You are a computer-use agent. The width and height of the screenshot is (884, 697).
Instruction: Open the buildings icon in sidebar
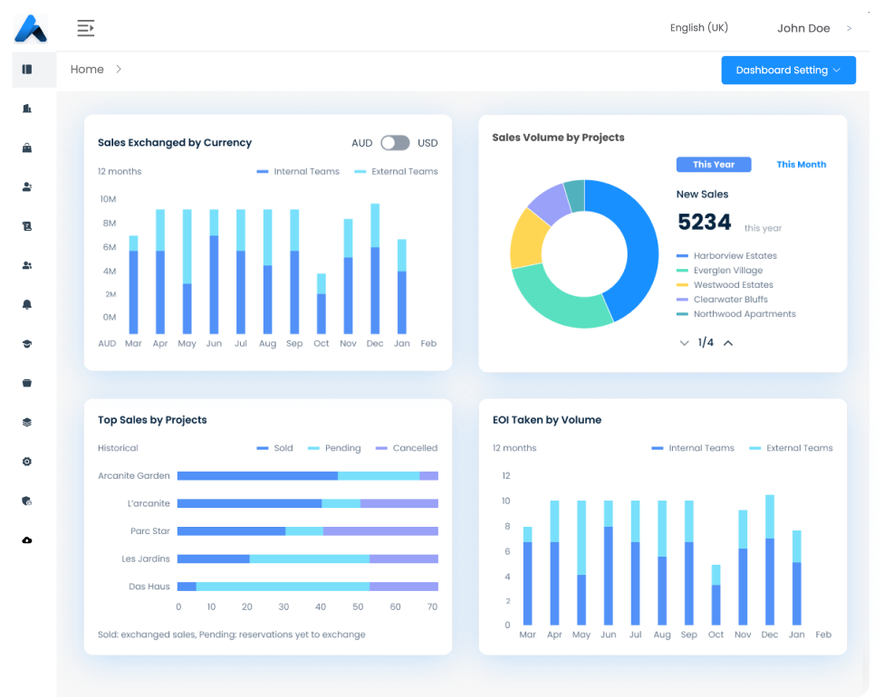27,109
